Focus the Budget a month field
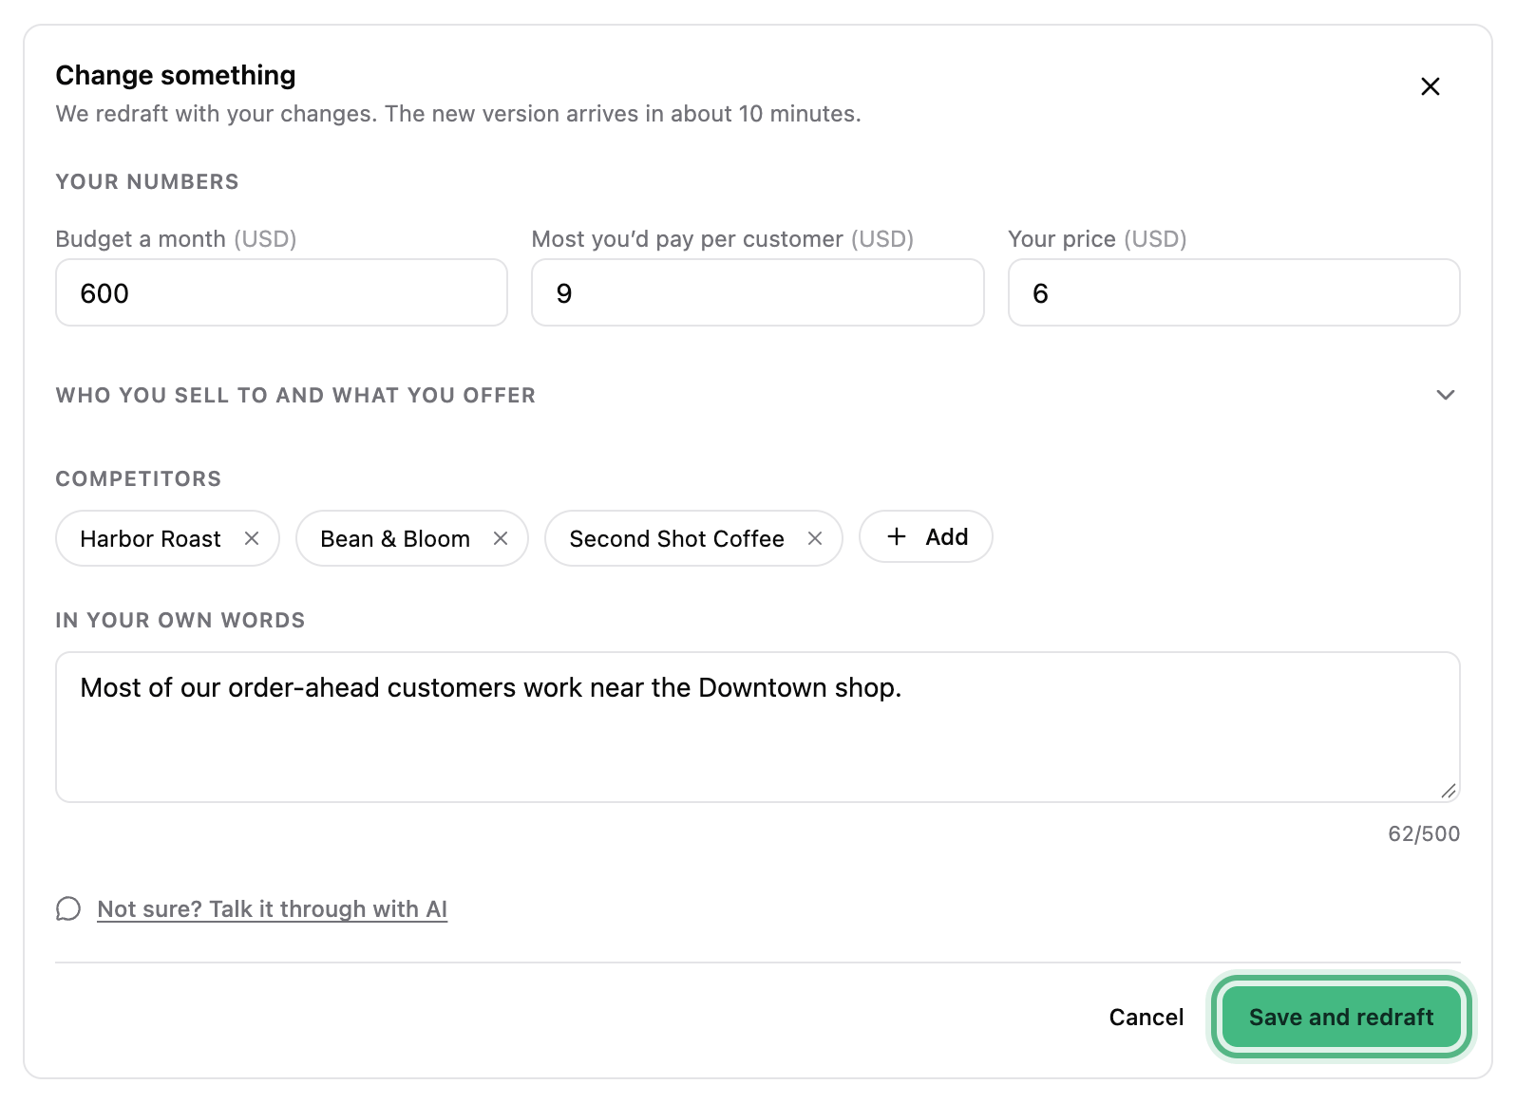The image size is (1516, 1103). [x=281, y=292]
